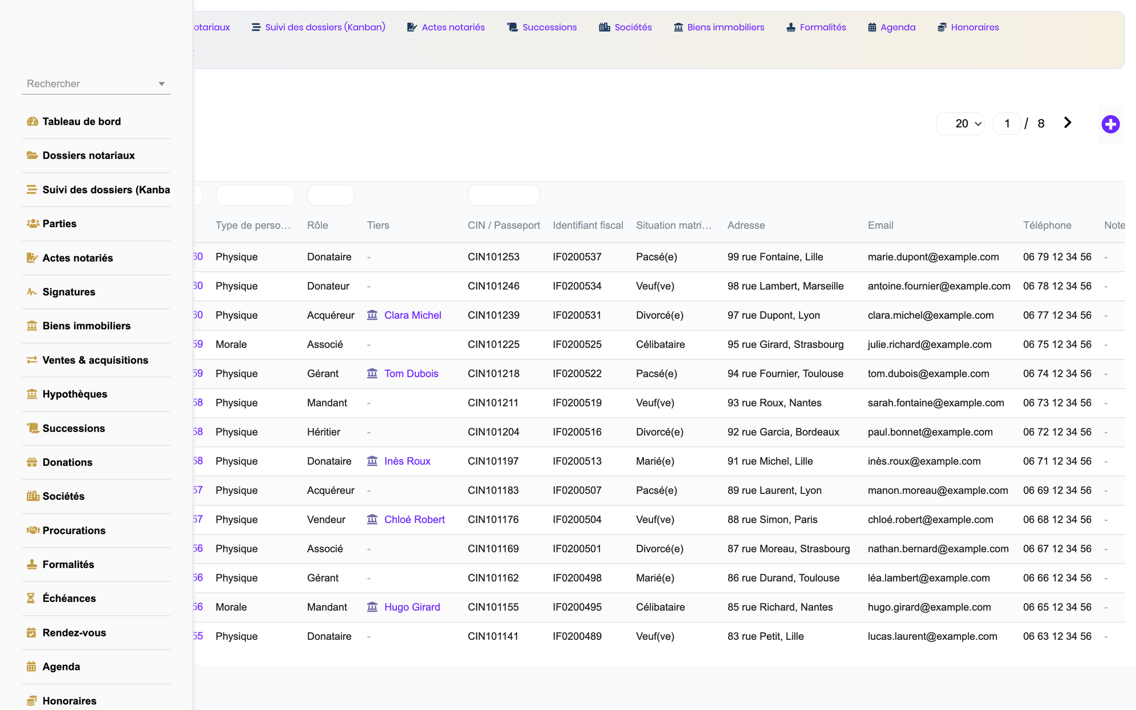
Task: Sort by the Identifiant fiscal column header
Action: pyautogui.click(x=588, y=225)
